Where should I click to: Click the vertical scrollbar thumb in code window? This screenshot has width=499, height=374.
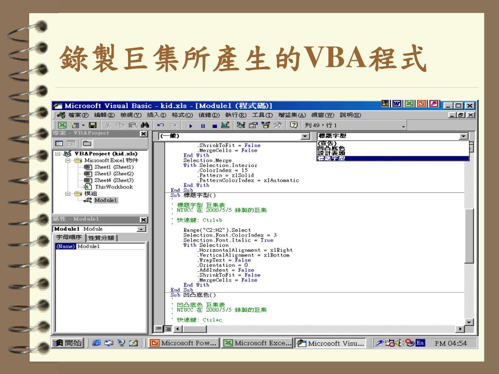[469, 236]
